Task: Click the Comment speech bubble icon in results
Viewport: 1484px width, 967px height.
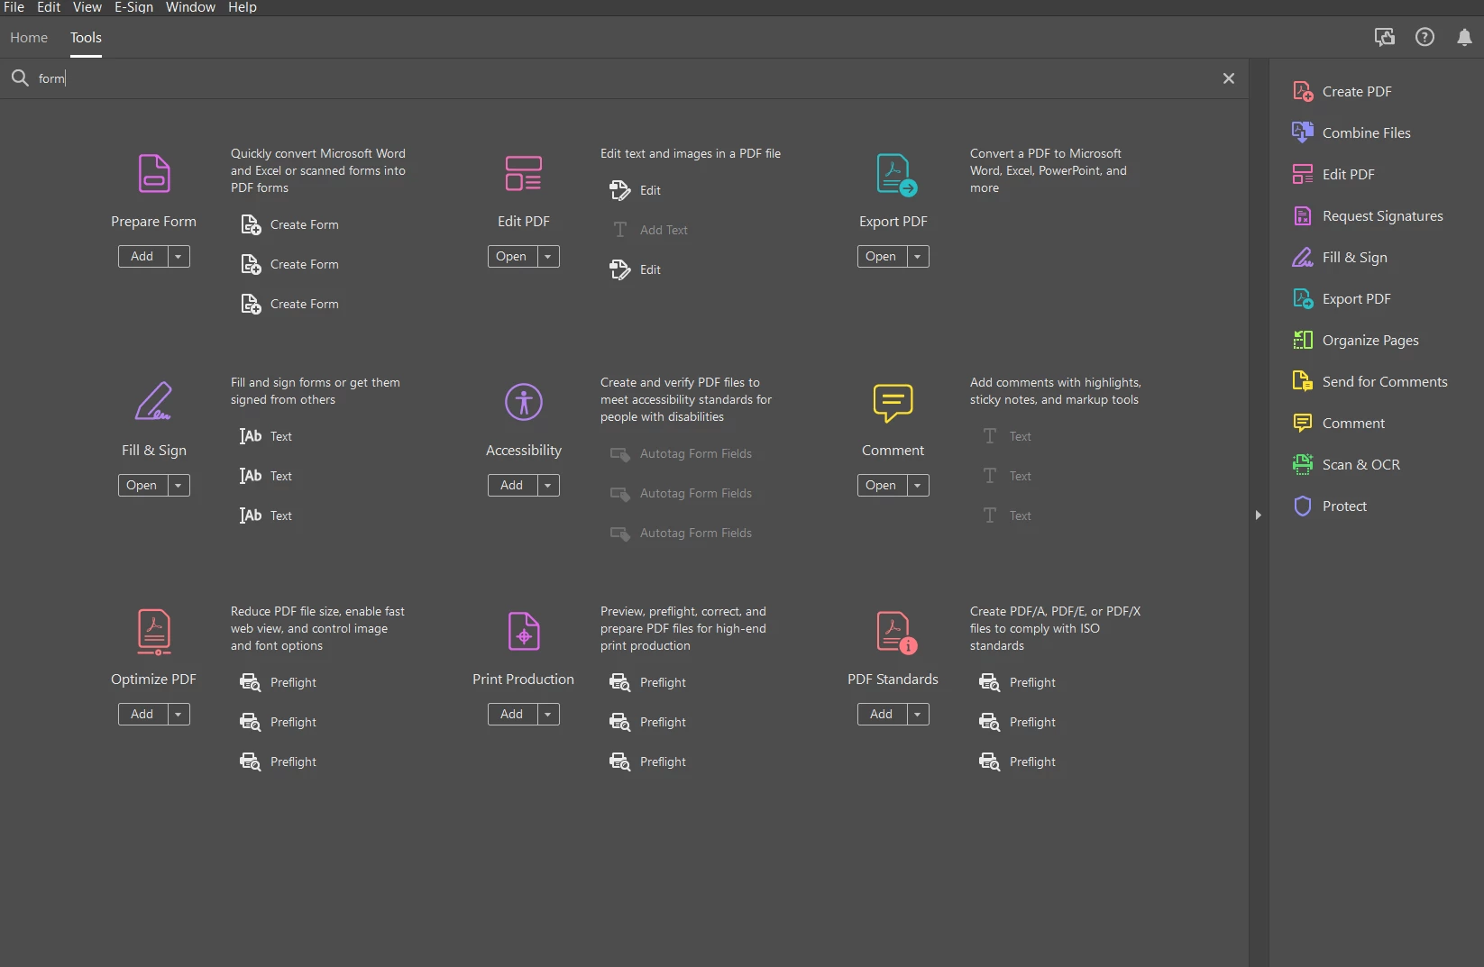Action: coord(893,403)
